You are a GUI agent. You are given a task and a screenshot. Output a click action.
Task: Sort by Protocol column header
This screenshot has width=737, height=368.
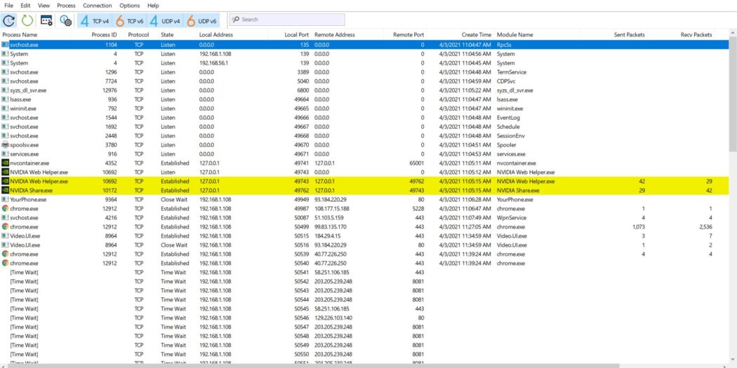139,35
